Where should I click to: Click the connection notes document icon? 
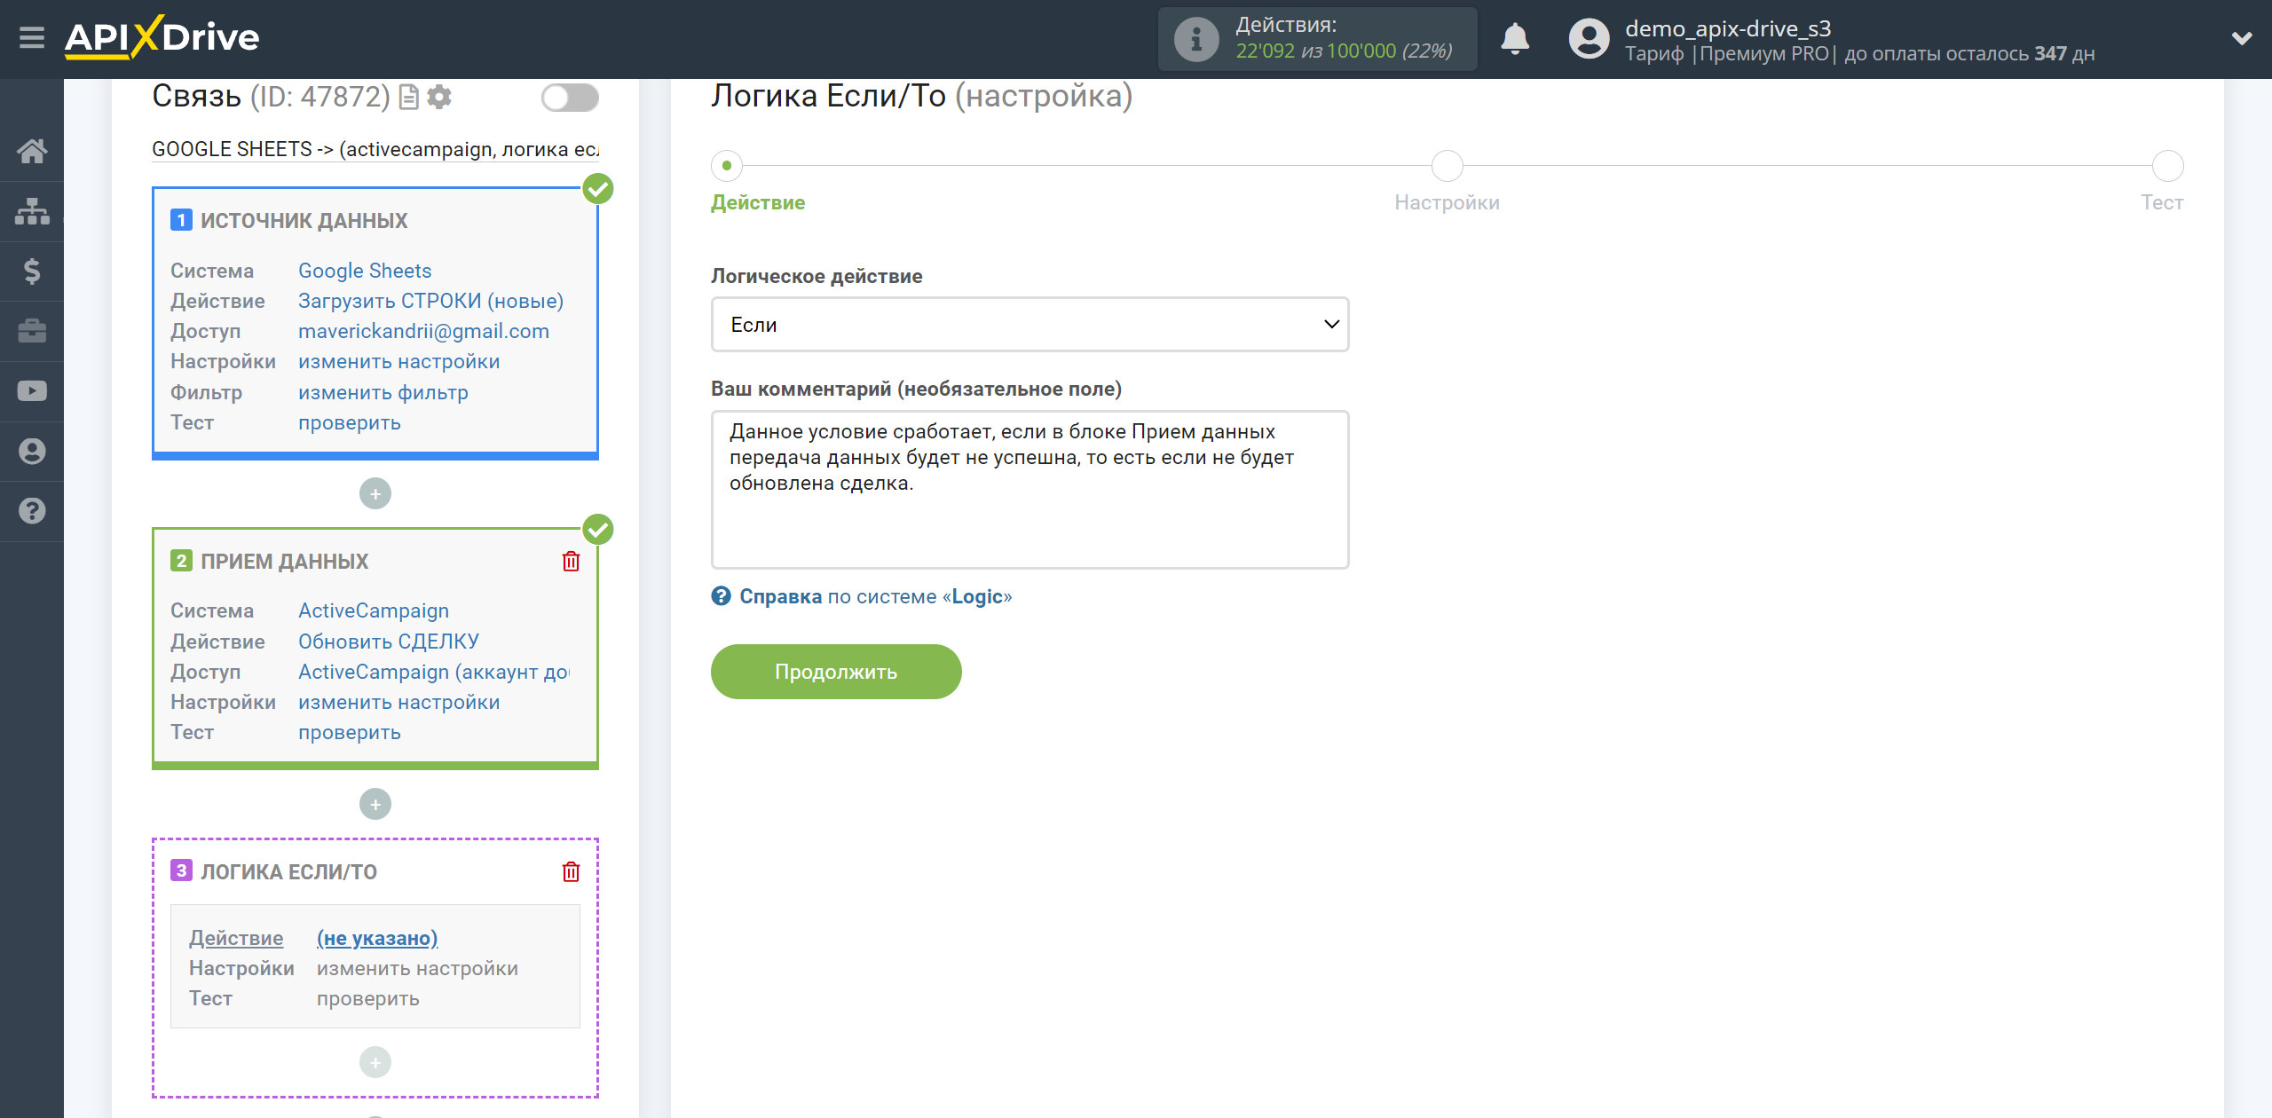(x=408, y=97)
